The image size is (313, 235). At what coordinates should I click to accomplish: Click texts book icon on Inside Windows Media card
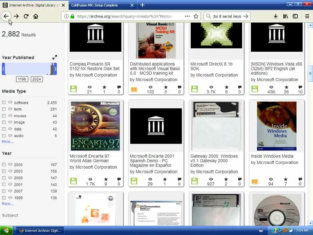pyautogui.click(x=255, y=181)
